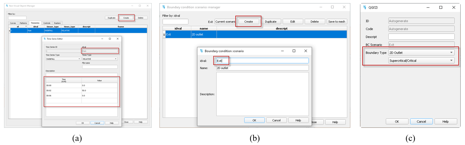Click Create in Non-Visual Objects Manager
This screenshot has height=145, width=465.
coord(126,18)
